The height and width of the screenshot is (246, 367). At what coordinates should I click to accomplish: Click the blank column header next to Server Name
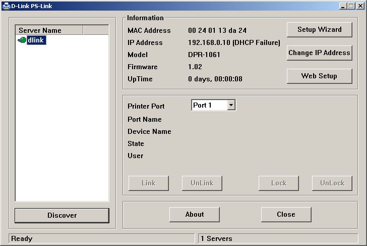coord(96,30)
